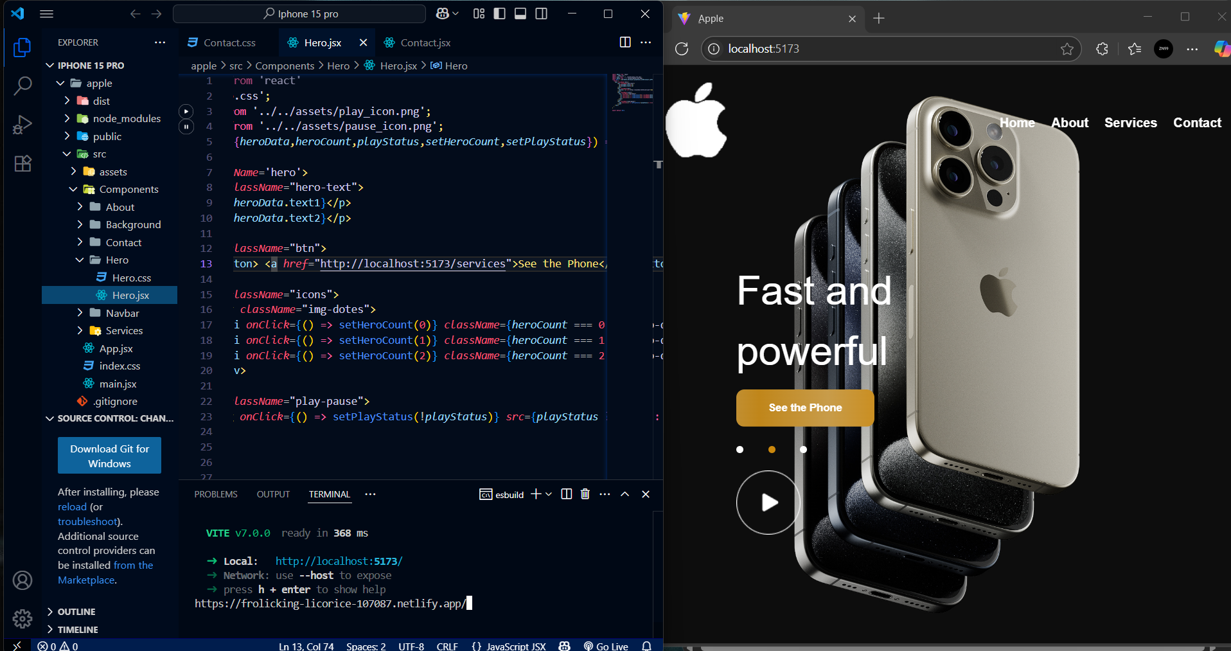Split the editor to the right
1231x651 pixels.
pyautogui.click(x=624, y=42)
